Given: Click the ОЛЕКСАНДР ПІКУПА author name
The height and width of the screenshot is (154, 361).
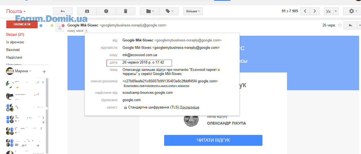Looking at the screenshot, I should click(x=226, y=123).
